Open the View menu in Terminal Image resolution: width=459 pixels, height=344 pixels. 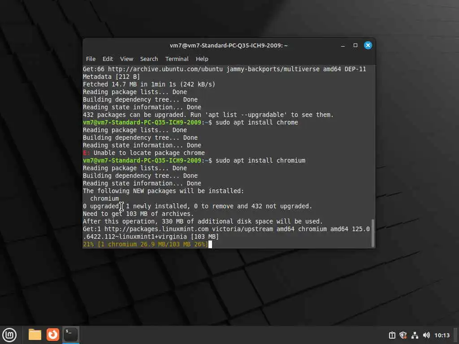click(x=126, y=59)
